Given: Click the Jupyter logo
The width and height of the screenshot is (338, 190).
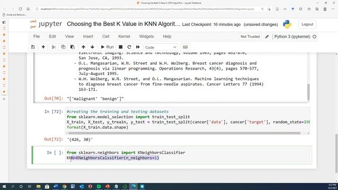Looking at the screenshot, I should (x=46, y=24).
